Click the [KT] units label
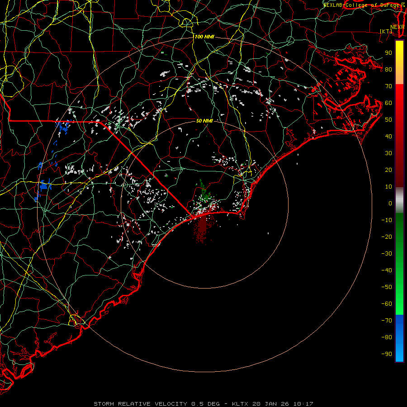This screenshot has width=407, height=407. (386, 31)
